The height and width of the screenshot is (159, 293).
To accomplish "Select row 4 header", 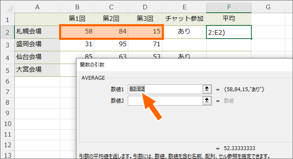I will click(8, 58).
